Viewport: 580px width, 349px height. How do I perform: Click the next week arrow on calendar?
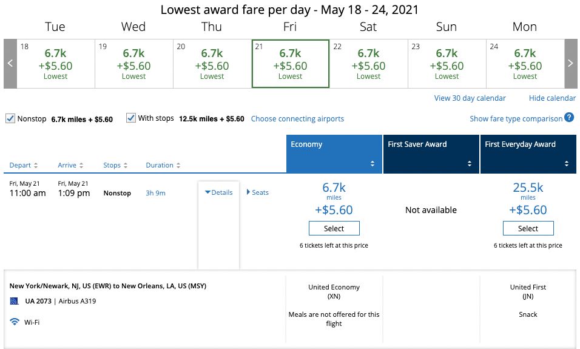570,64
